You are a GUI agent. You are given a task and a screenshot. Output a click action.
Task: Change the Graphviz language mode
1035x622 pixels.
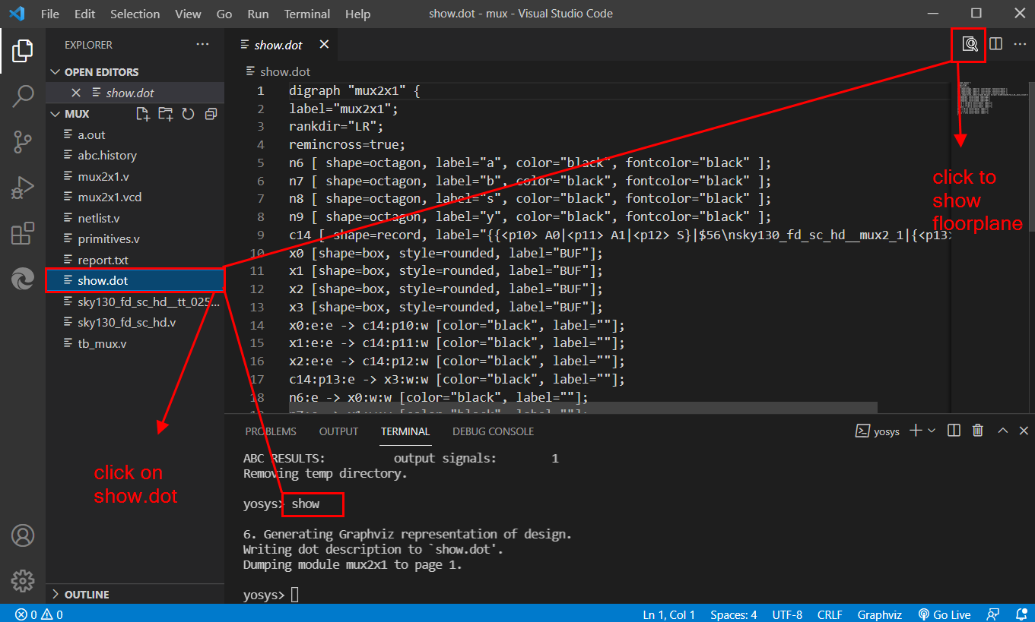point(879,614)
